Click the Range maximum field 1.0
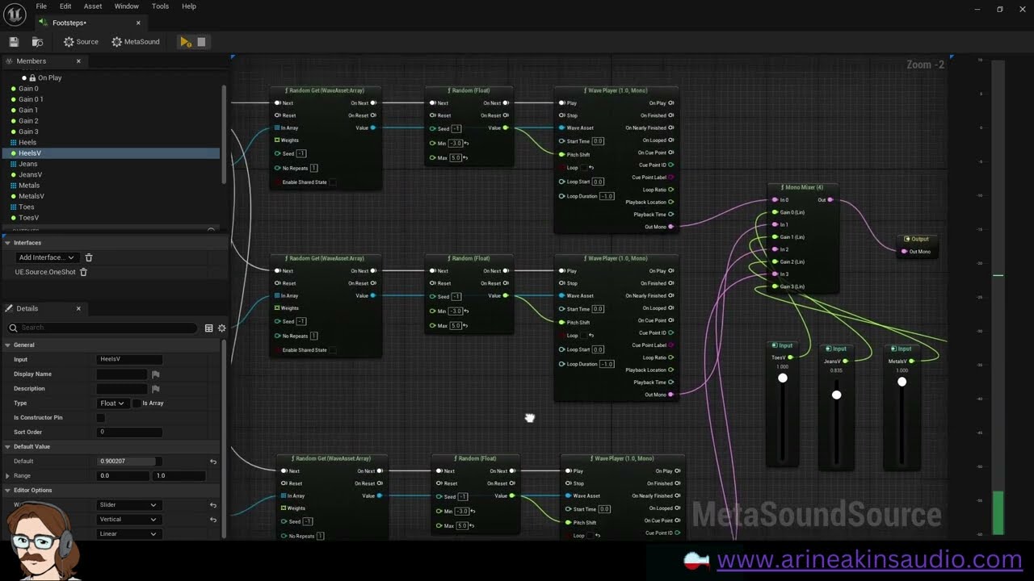The image size is (1034, 581). point(179,476)
